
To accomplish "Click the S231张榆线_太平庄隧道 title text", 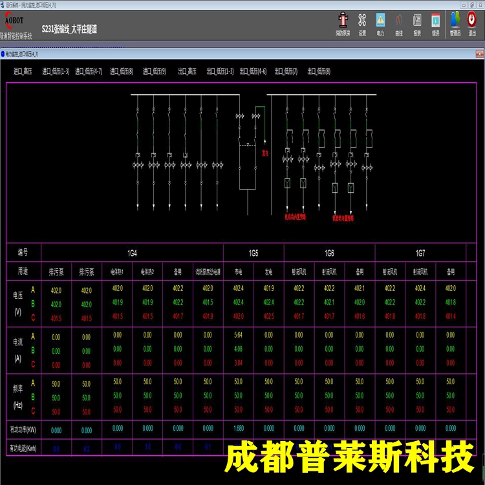I will coord(69,29).
